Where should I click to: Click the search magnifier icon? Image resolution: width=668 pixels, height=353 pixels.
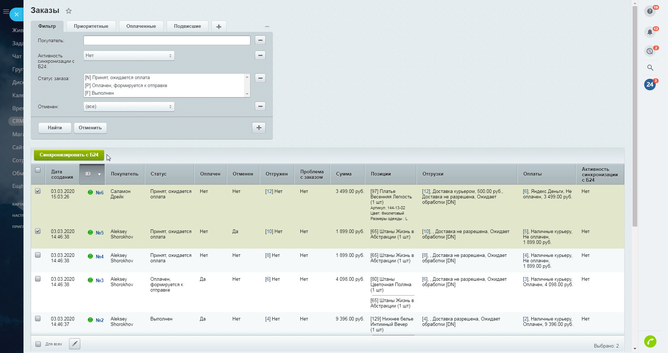click(650, 68)
